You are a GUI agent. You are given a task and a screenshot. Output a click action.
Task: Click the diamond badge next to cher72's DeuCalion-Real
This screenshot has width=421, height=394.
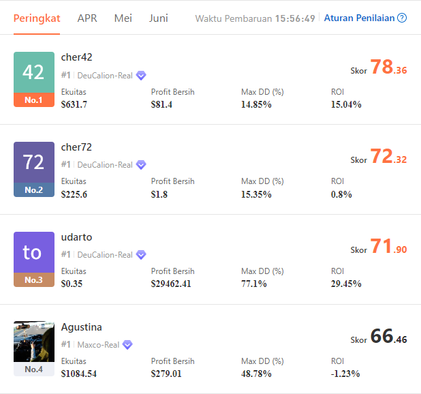141,165
